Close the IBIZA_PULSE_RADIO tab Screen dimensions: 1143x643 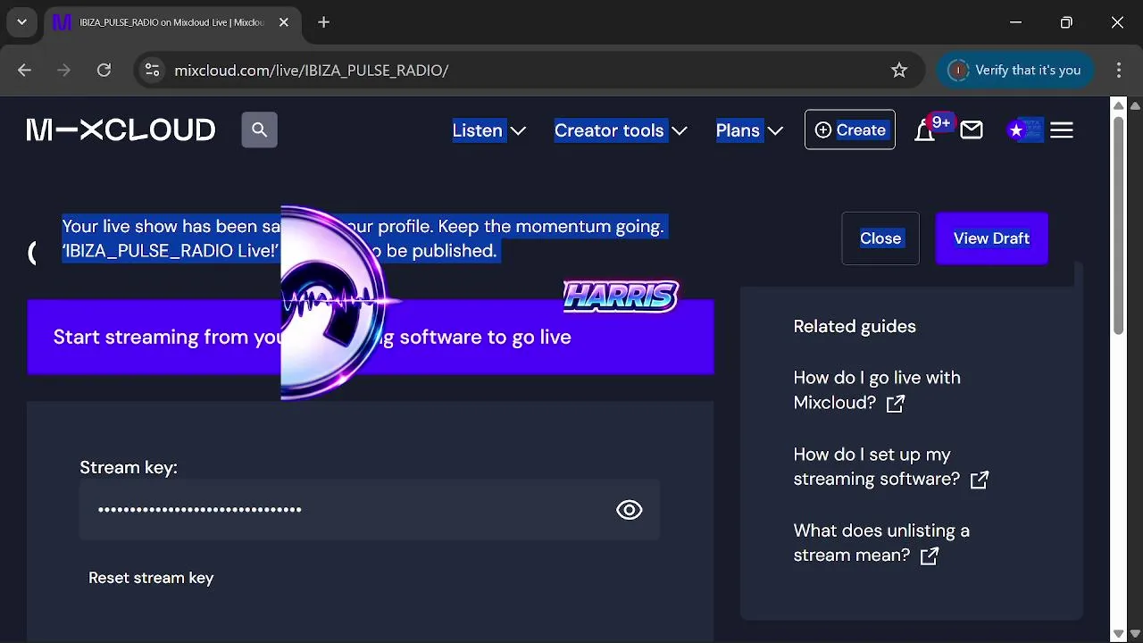(284, 22)
